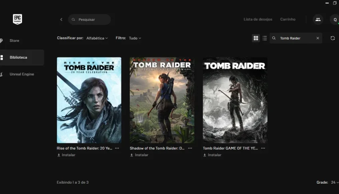This screenshot has height=194, width=339.
Task: Click Tomb Raider GAME OF THE YE... title
Action: tap(230, 148)
